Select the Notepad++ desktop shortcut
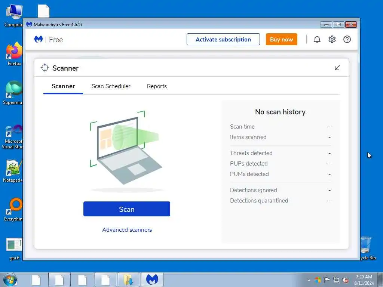Screen dimensions: 383x287 coord(13,171)
